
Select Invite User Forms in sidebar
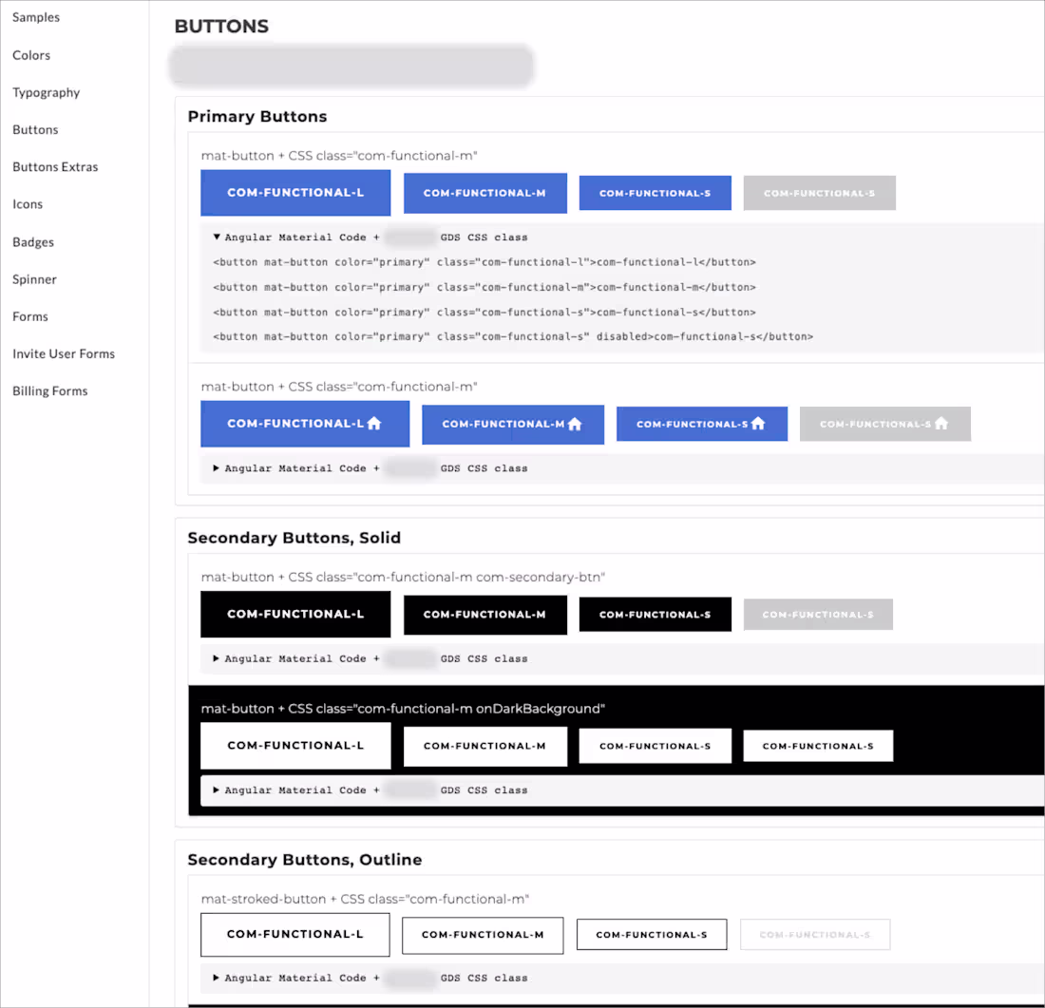64,354
